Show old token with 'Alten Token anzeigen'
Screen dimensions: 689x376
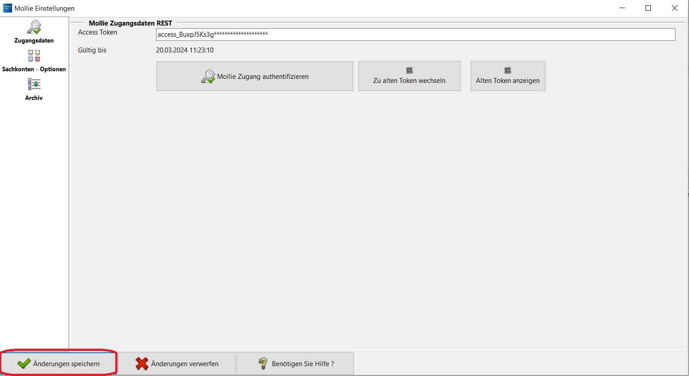coord(507,77)
